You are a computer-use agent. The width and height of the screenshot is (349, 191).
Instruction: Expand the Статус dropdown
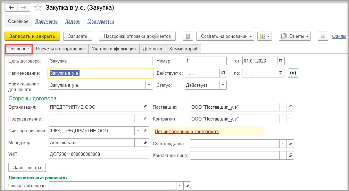(x=223, y=85)
